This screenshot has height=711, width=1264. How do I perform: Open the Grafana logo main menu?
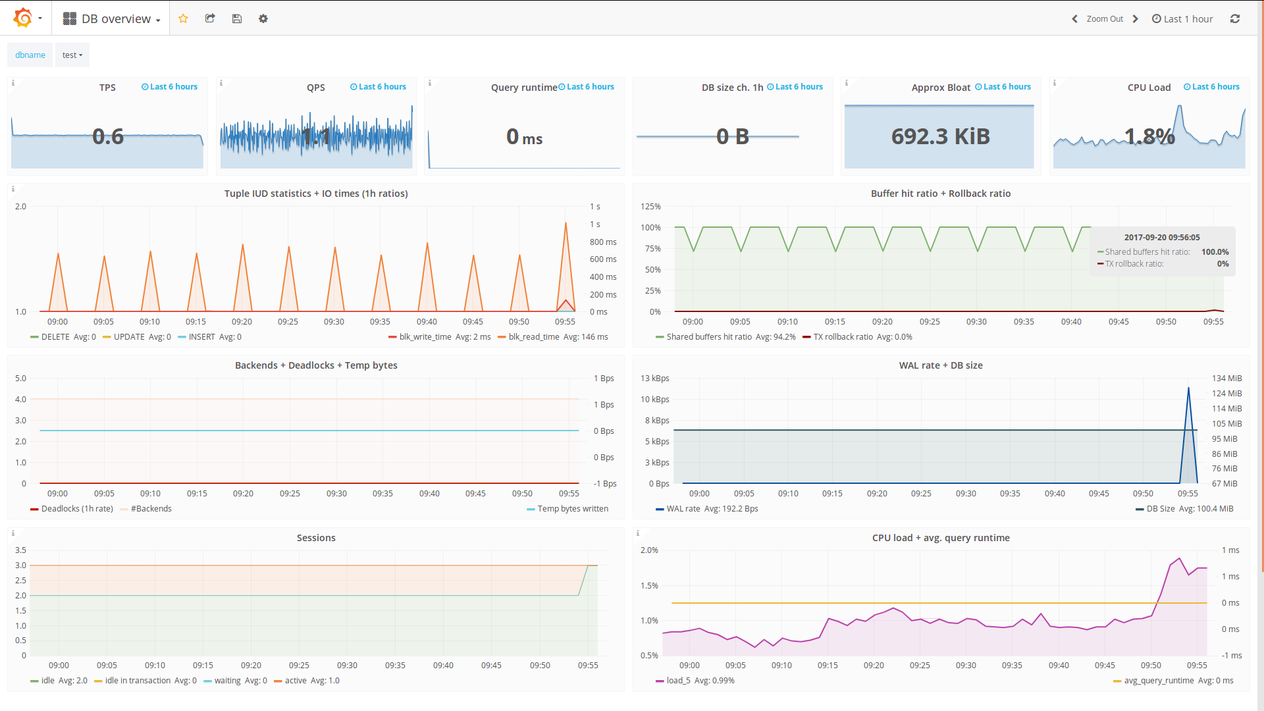click(24, 18)
